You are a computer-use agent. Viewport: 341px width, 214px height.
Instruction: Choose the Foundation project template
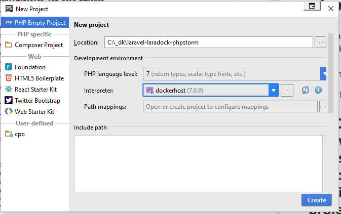(35, 67)
